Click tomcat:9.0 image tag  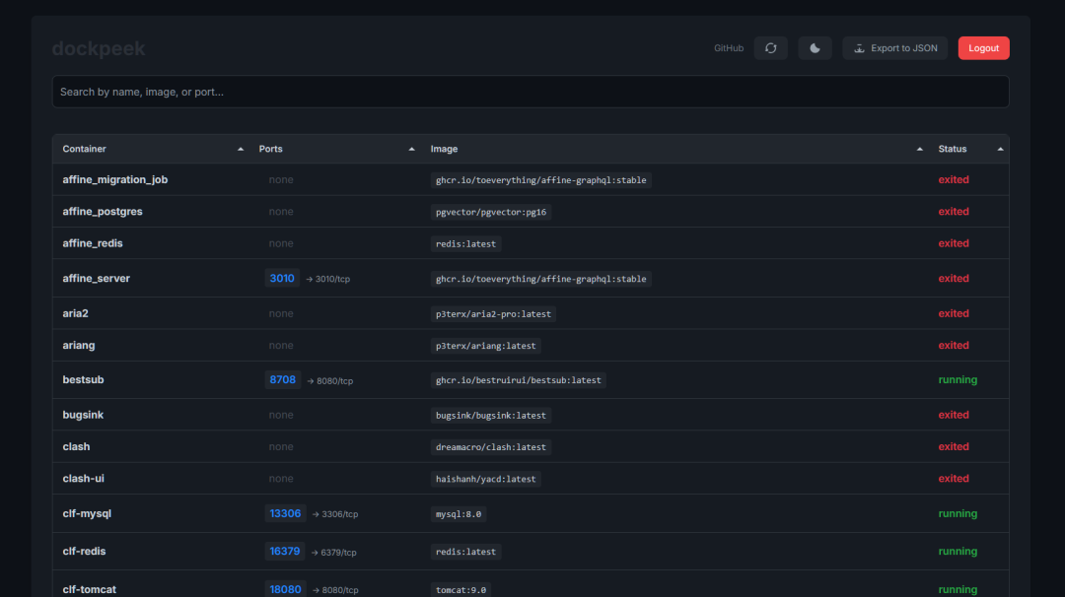(461, 589)
